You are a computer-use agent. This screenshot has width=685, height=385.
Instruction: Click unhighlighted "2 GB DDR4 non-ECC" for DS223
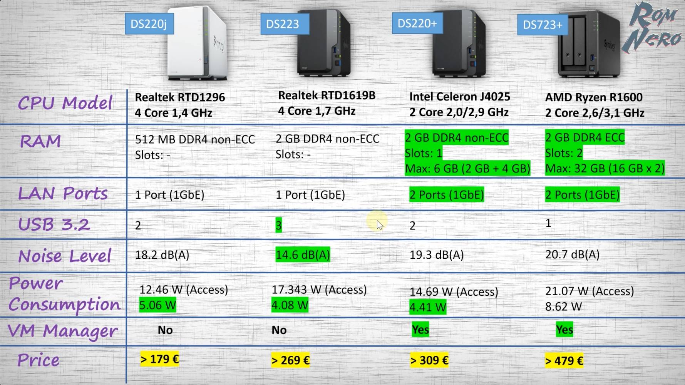327,139
